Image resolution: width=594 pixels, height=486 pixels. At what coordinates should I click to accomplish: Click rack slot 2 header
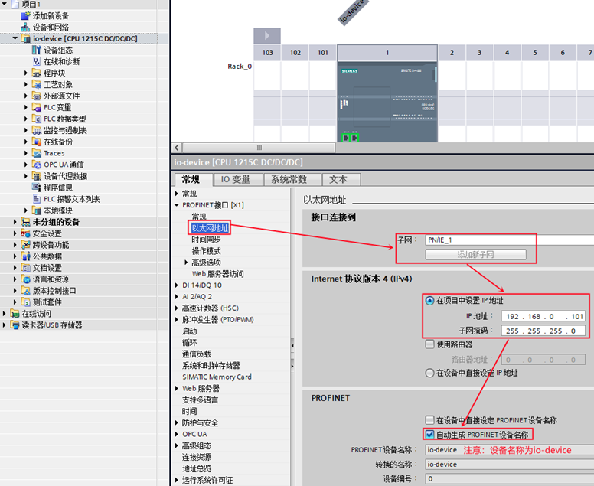tap(452, 53)
